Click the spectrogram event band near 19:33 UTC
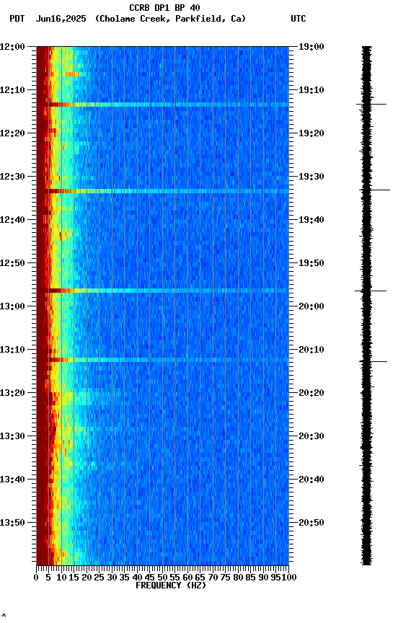Image resolution: width=398 pixels, height=623 pixels. click(162, 192)
